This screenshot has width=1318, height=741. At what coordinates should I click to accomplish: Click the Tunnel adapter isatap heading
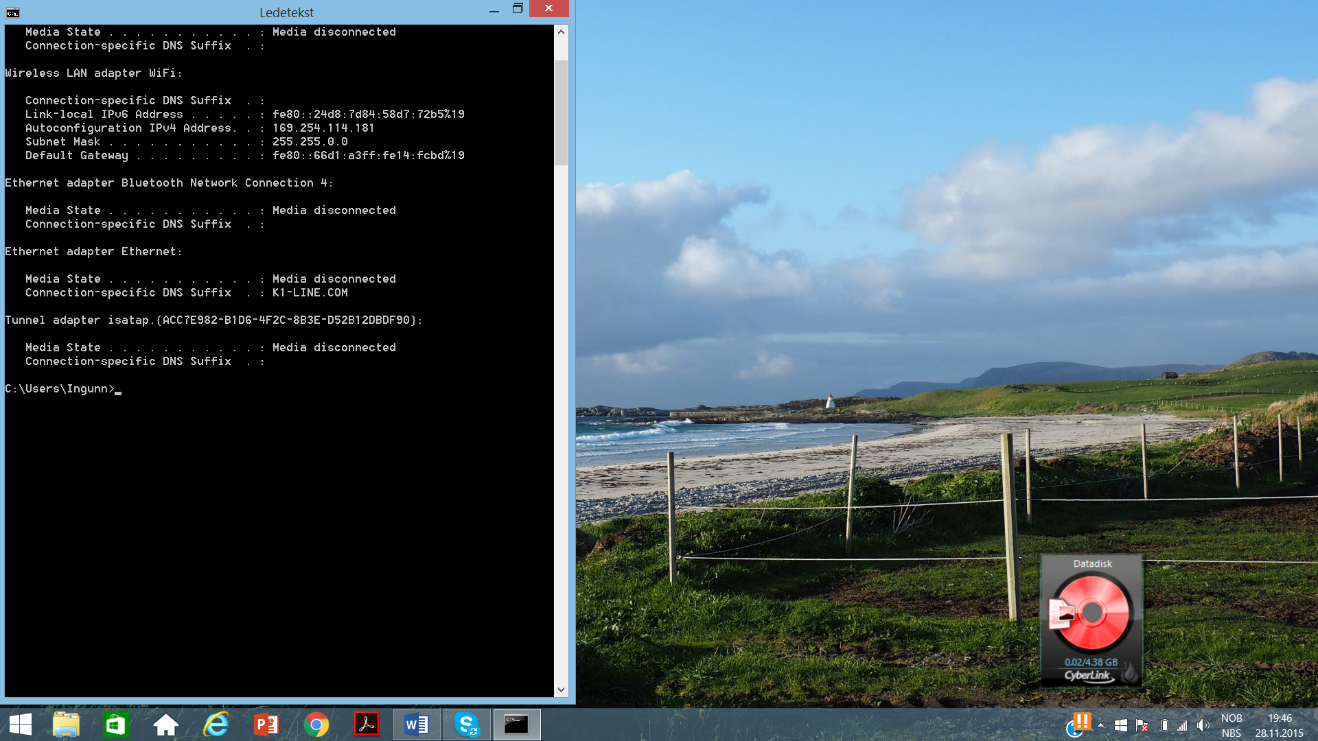pos(213,320)
